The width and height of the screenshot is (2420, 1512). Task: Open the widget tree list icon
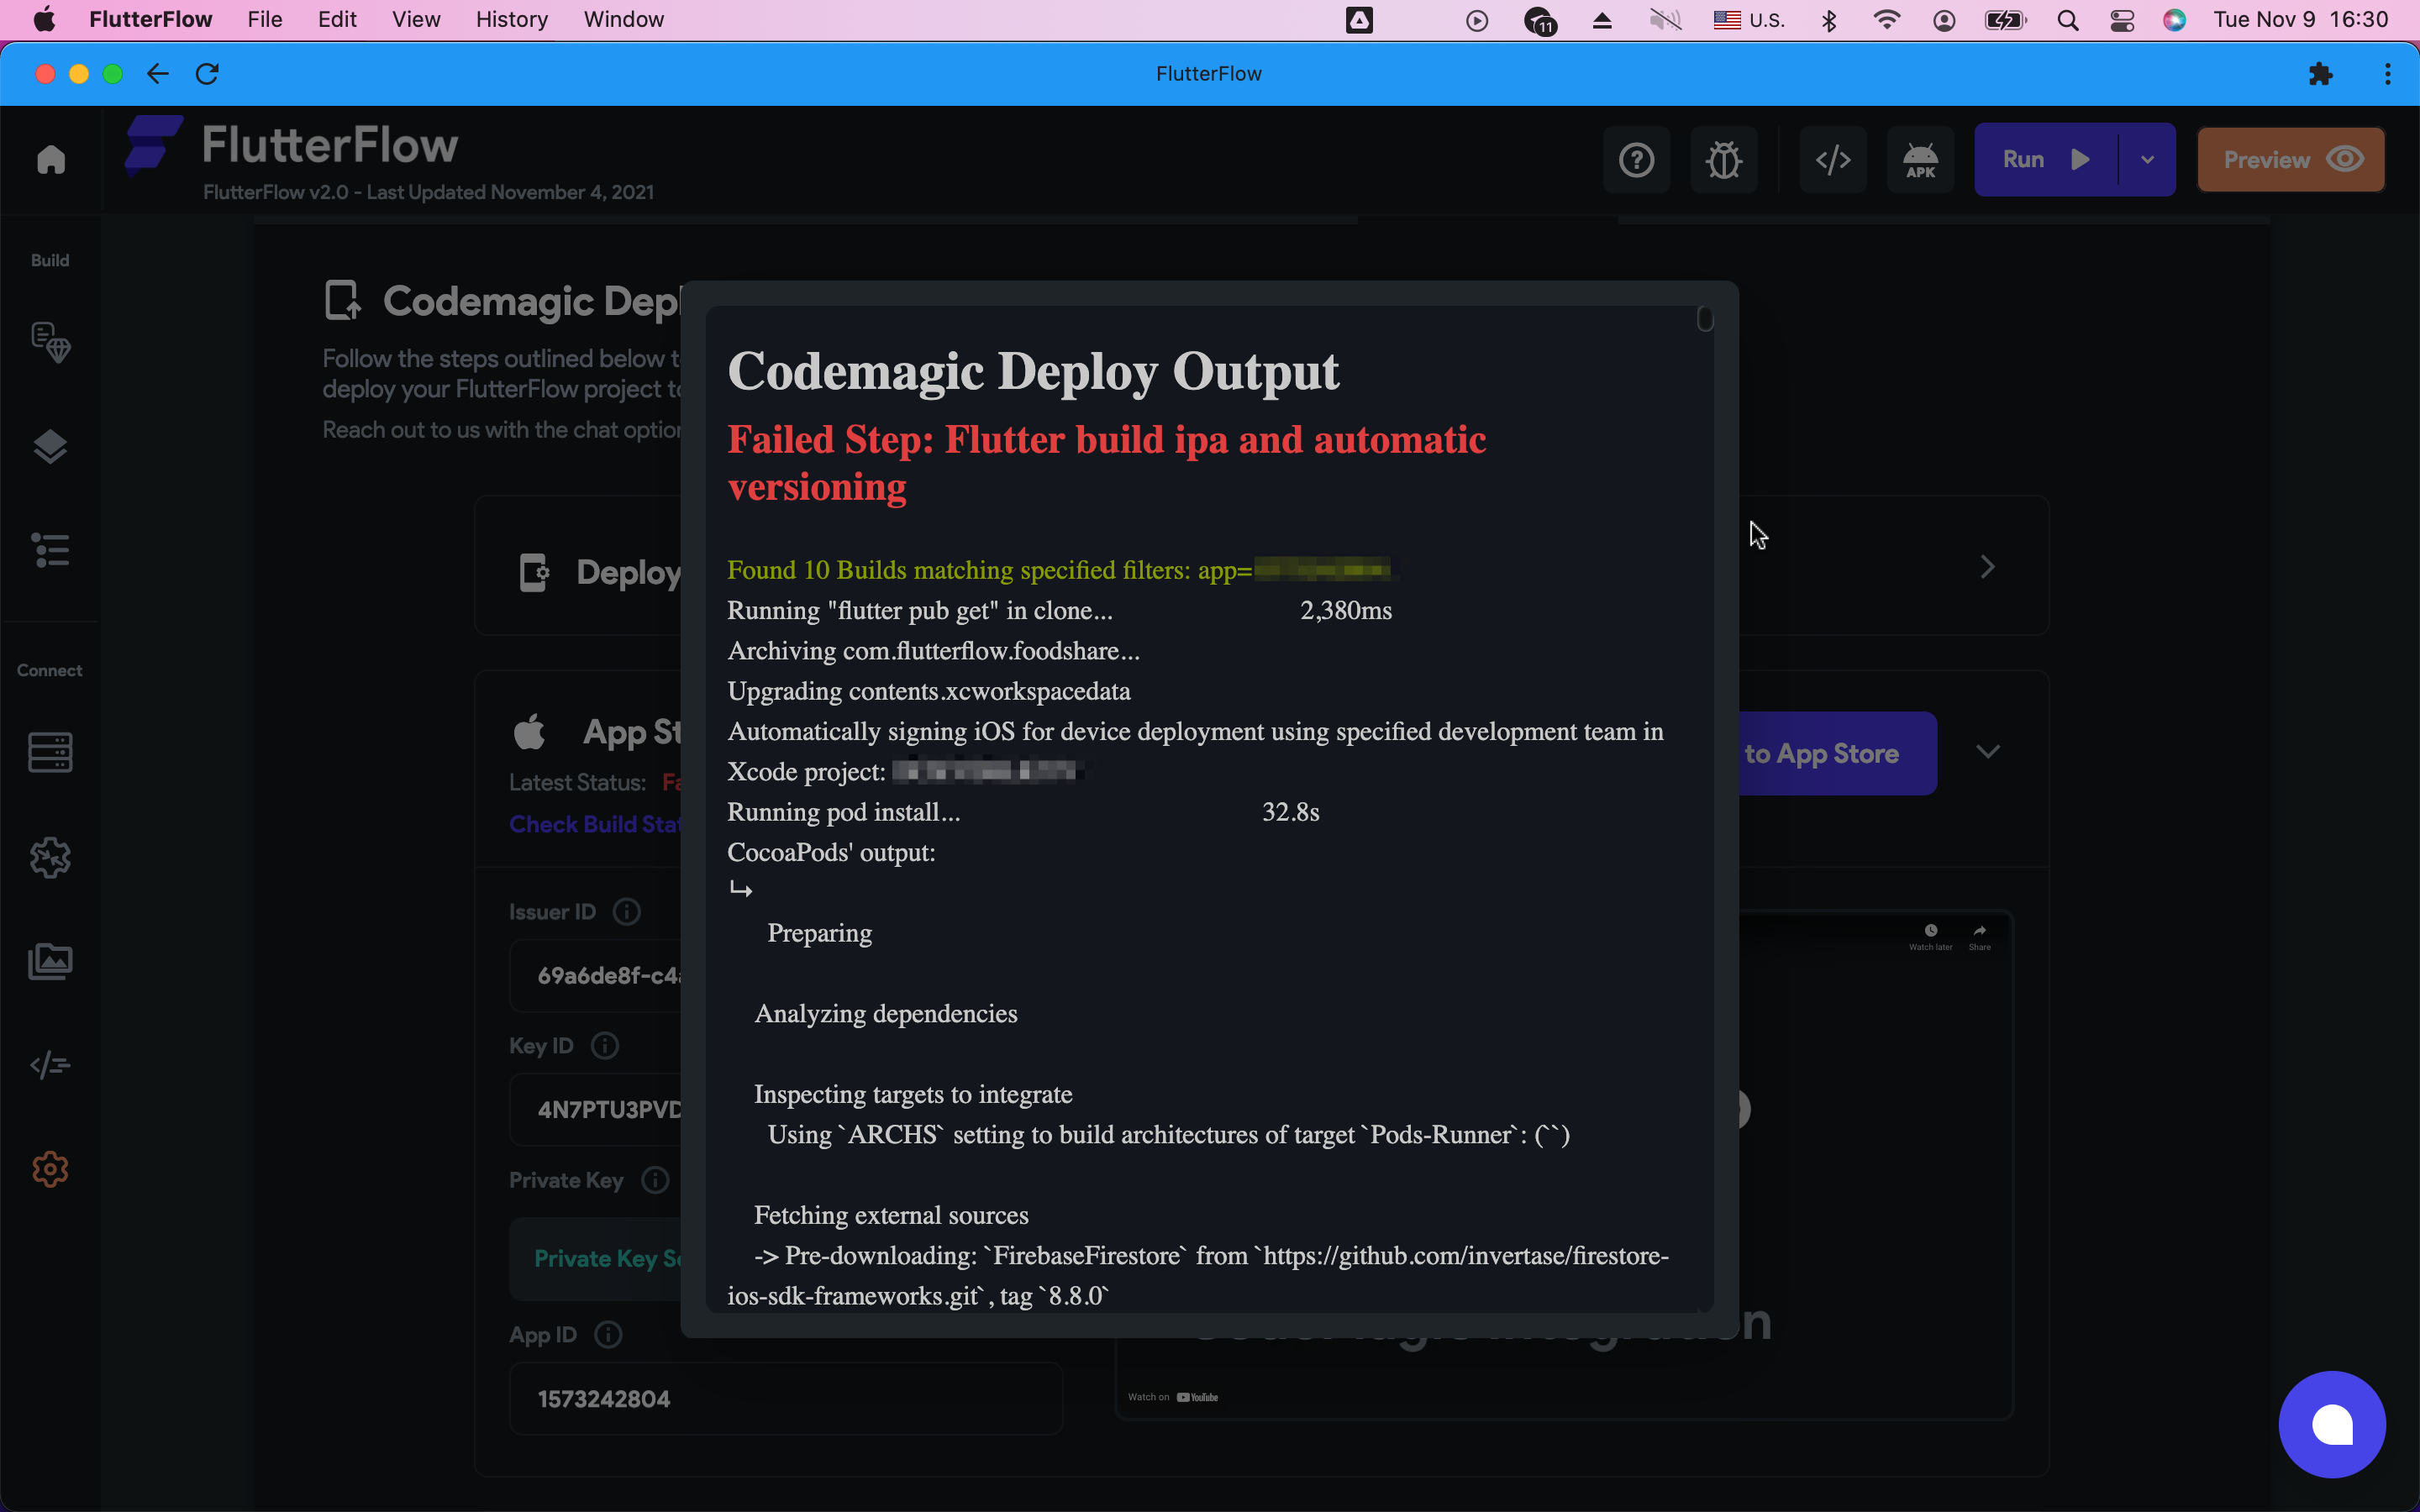tap(51, 550)
